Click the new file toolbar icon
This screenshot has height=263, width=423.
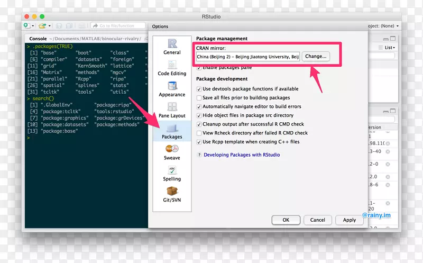pyautogui.click(x=26, y=25)
